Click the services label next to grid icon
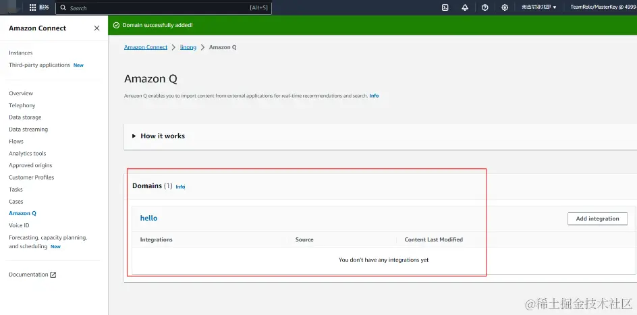The width and height of the screenshot is (637, 315). (44, 7)
